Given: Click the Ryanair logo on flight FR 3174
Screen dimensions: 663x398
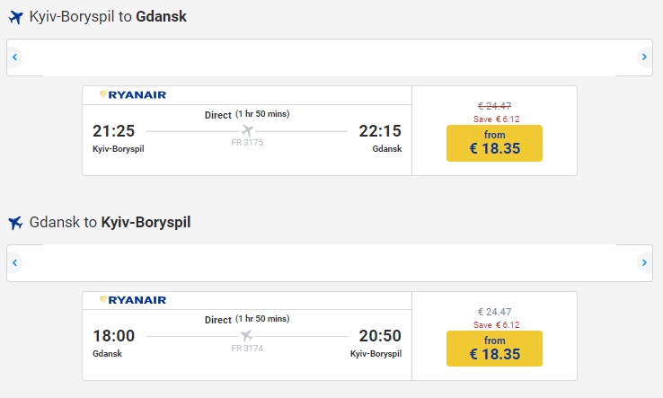Looking at the screenshot, I should [x=133, y=299].
